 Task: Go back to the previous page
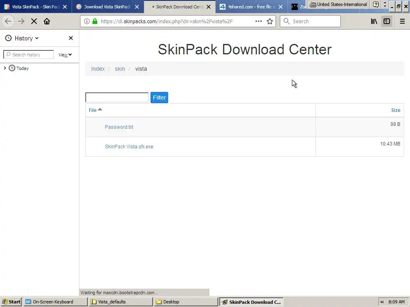click(x=8, y=22)
